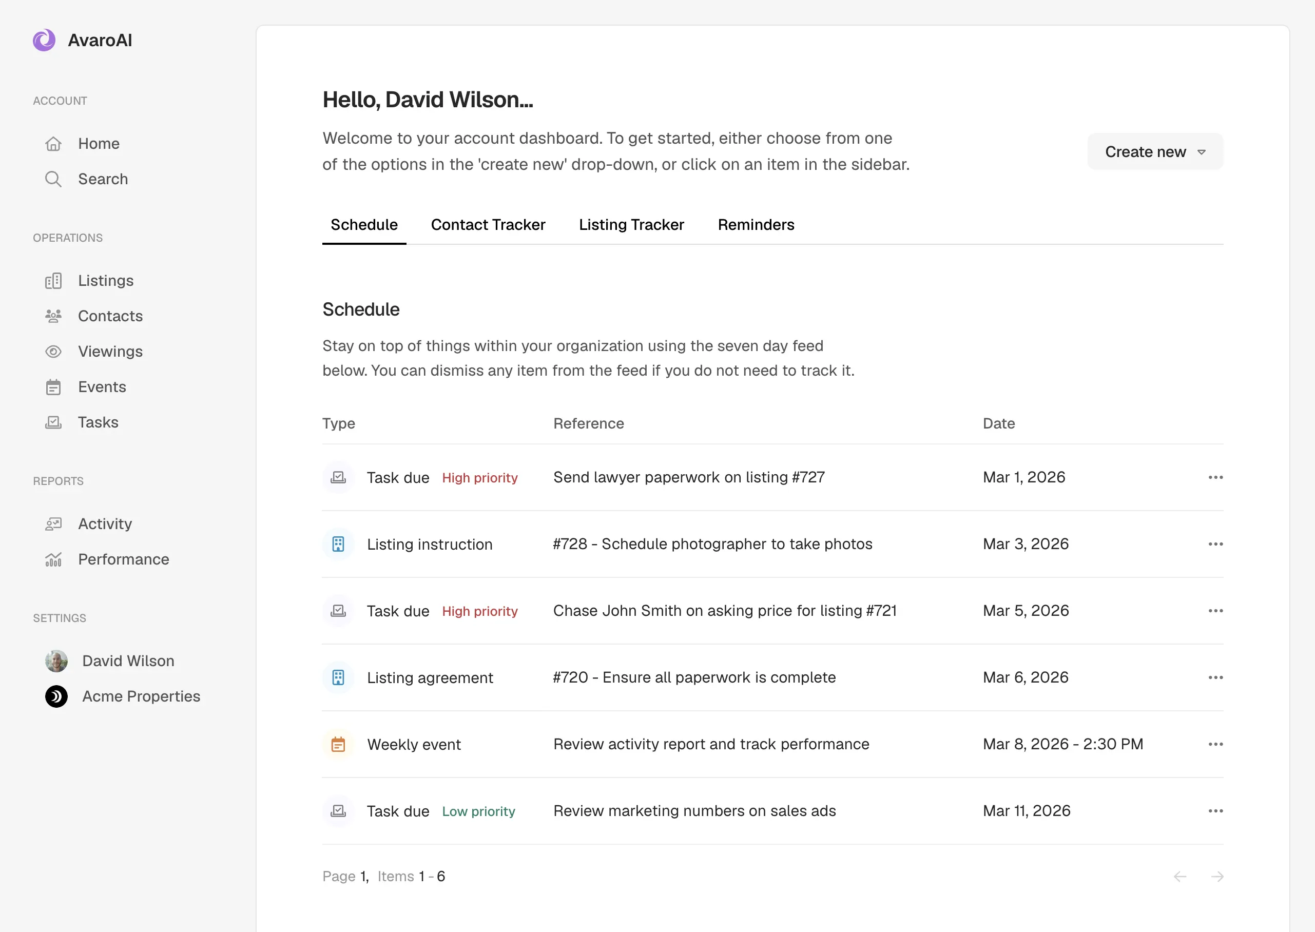1315x932 pixels.
Task: Select the Activity report icon
Action: [53, 523]
